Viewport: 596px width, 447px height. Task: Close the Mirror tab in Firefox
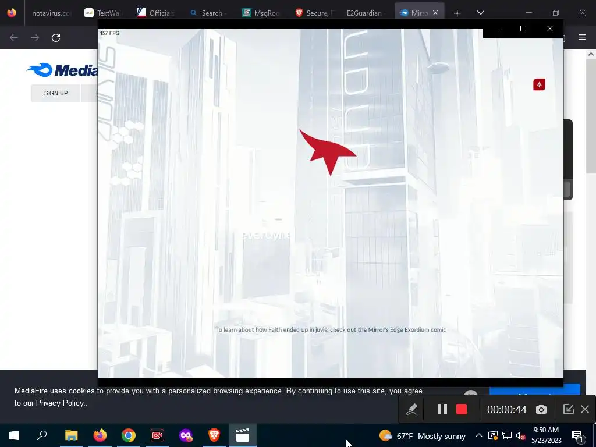tap(435, 13)
